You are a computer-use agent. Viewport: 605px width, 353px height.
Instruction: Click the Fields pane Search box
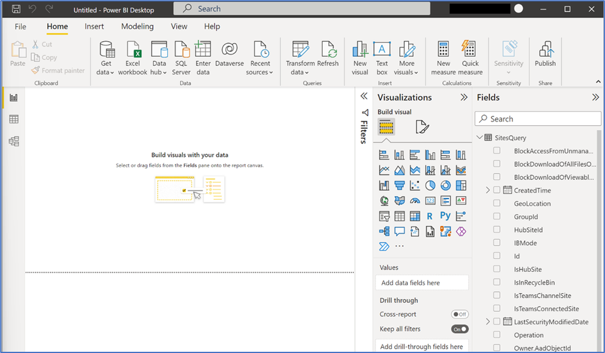click(538, 119)
